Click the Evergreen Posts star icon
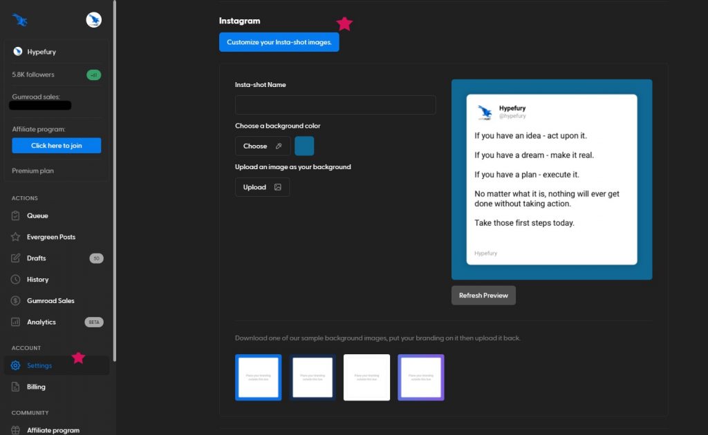 click(16, 237)
